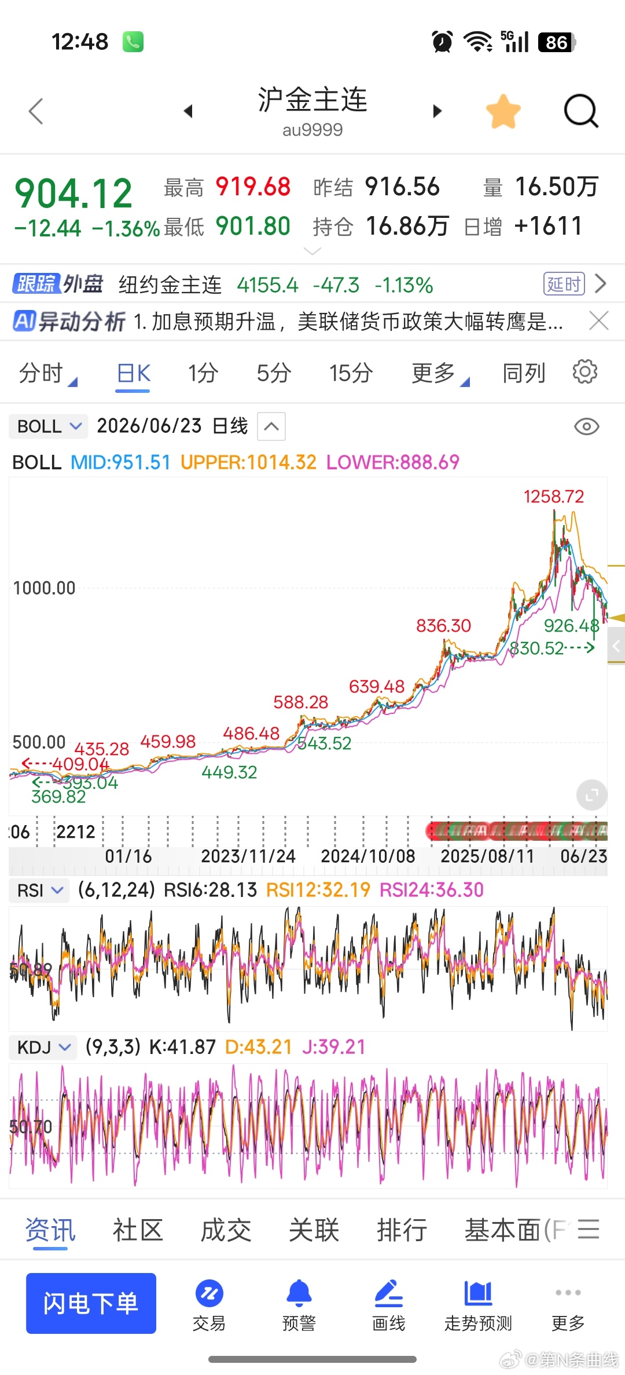Select the 1分 chart tab
The height and width of the screenshot is (1375, 625).
tap(203, 373)
